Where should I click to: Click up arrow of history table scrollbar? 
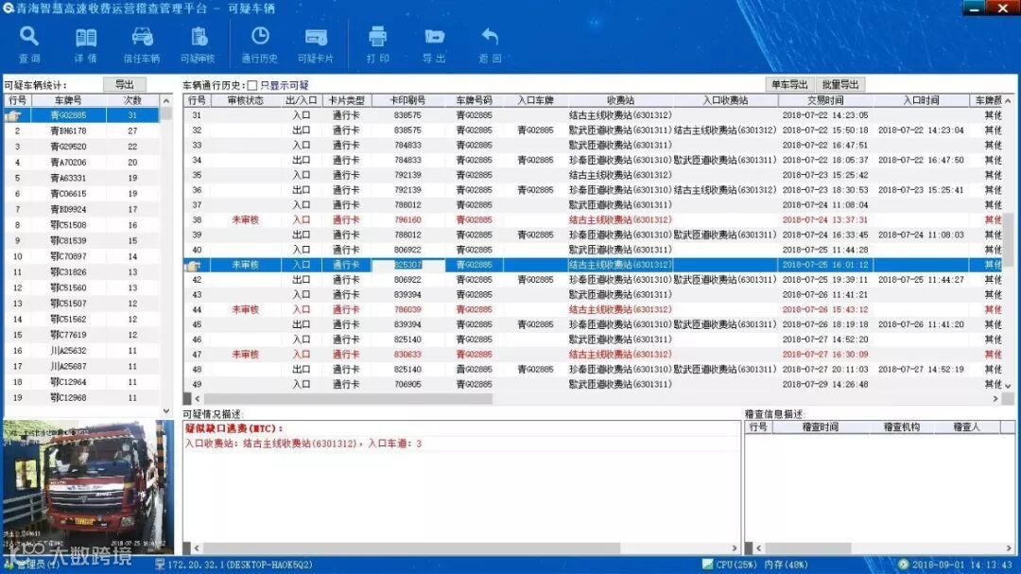coord(1008,101)
